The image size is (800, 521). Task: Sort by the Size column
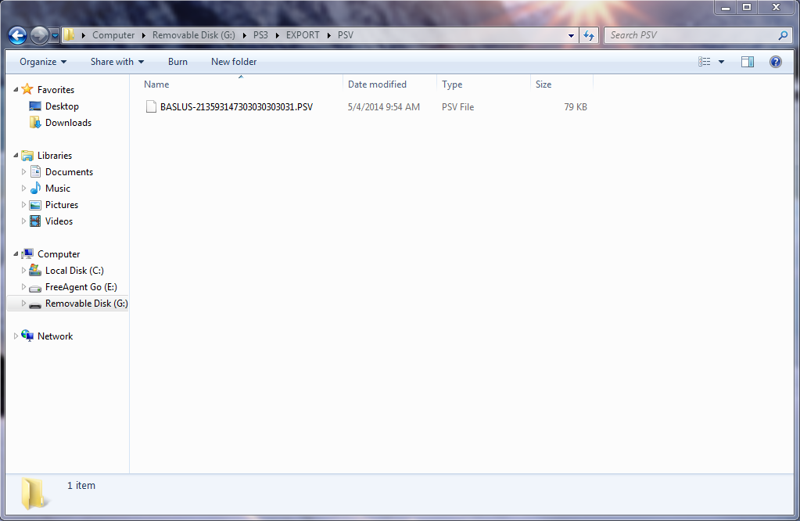[x=561, y=84]
